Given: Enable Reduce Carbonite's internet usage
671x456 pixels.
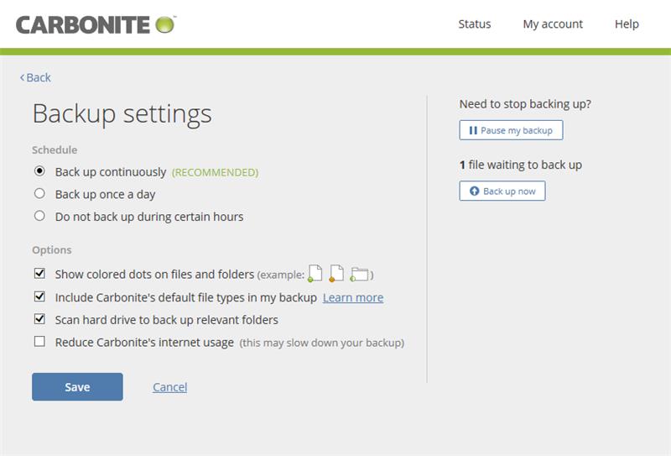Looking at the screenshot, I should [x=39, y=341].
